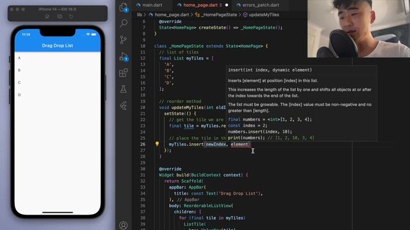Open the Flutter sidebar icon

124,105
